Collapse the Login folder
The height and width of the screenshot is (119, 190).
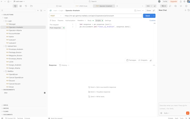click(x=4, y=21)
